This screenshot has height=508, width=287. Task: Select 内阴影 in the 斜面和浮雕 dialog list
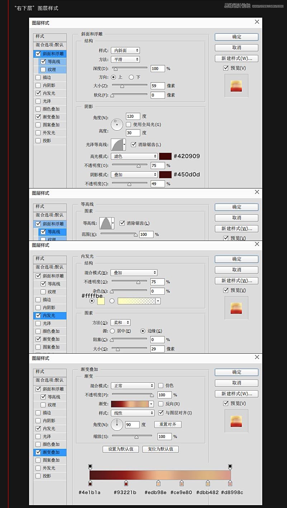coord(50,85)
